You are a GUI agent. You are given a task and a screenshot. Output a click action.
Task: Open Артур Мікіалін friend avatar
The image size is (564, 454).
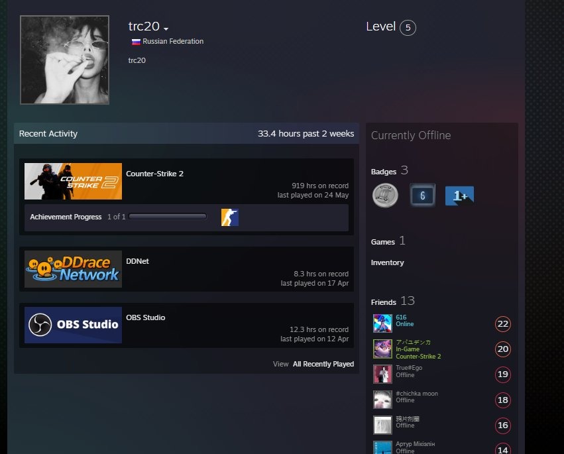tap(382, 447)
